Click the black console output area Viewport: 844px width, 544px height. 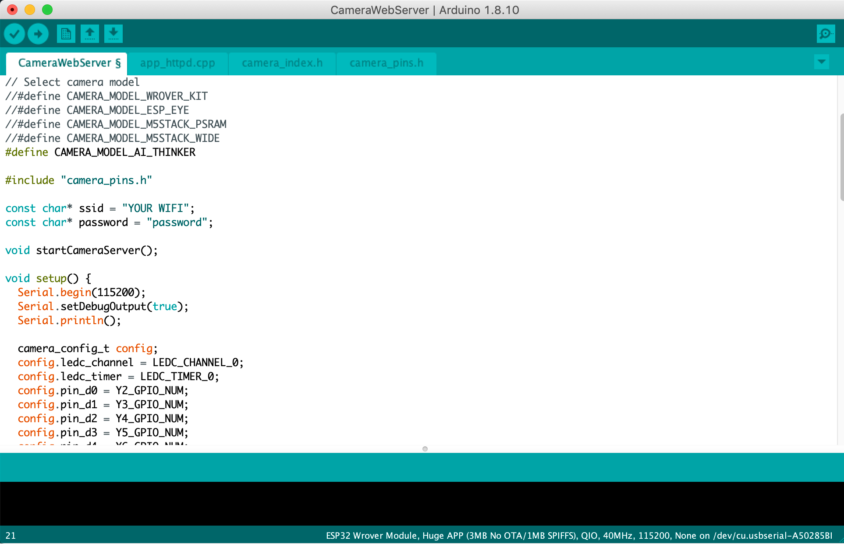(421, 504)
